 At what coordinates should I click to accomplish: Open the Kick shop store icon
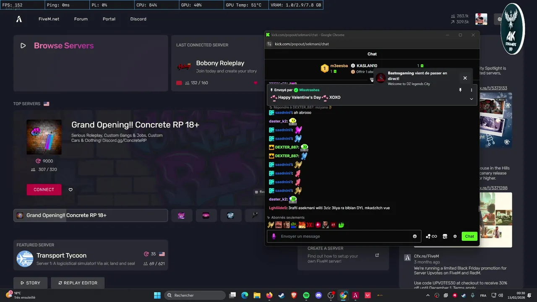[445, 236]
